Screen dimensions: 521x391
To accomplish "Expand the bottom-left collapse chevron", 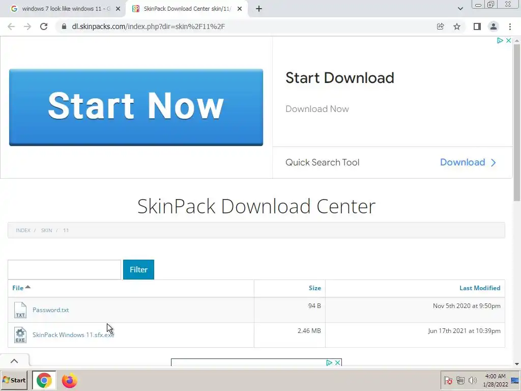I will pos(14,361).
